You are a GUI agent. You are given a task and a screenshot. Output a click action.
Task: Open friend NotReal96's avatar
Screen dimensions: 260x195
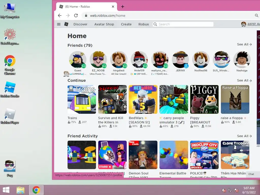201,60
